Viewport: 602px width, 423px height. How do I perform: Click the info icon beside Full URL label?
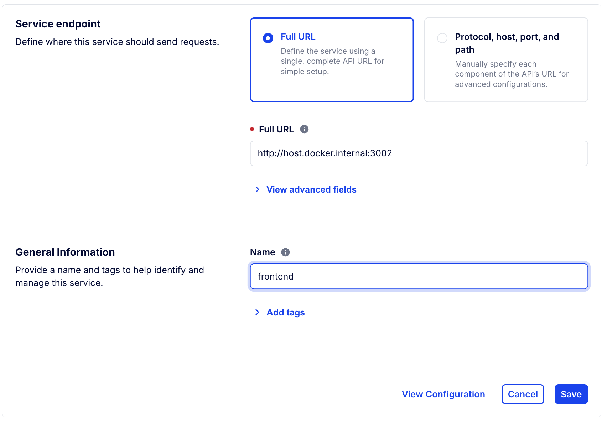(304, 129)
